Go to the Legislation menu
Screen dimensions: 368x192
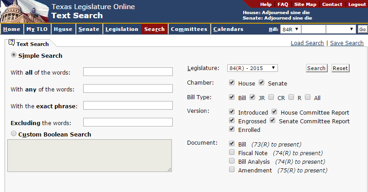[122, 29]
